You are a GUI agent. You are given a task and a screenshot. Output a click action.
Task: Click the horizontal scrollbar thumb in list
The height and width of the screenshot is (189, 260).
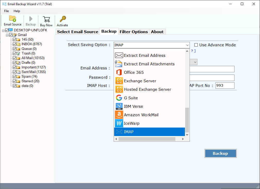click(x=147, y=139)
